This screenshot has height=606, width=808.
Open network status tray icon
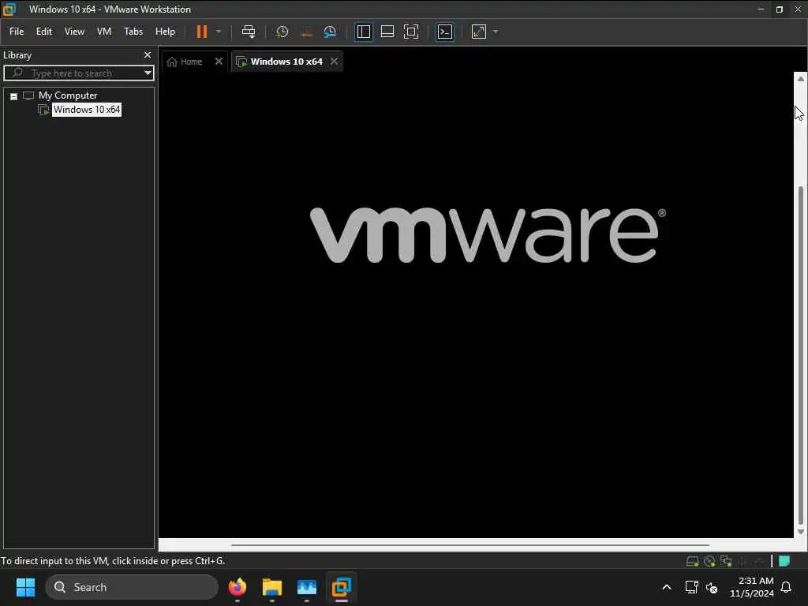click(691, 587)
